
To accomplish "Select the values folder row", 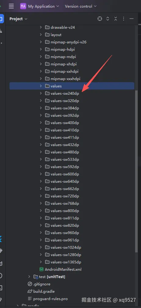I will coord(72,86).
